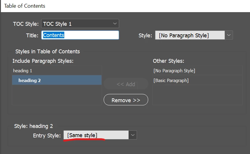Click the arrow button of the title Style combo box
This screenshot has height=154, width=250.
tap(229, 35)
